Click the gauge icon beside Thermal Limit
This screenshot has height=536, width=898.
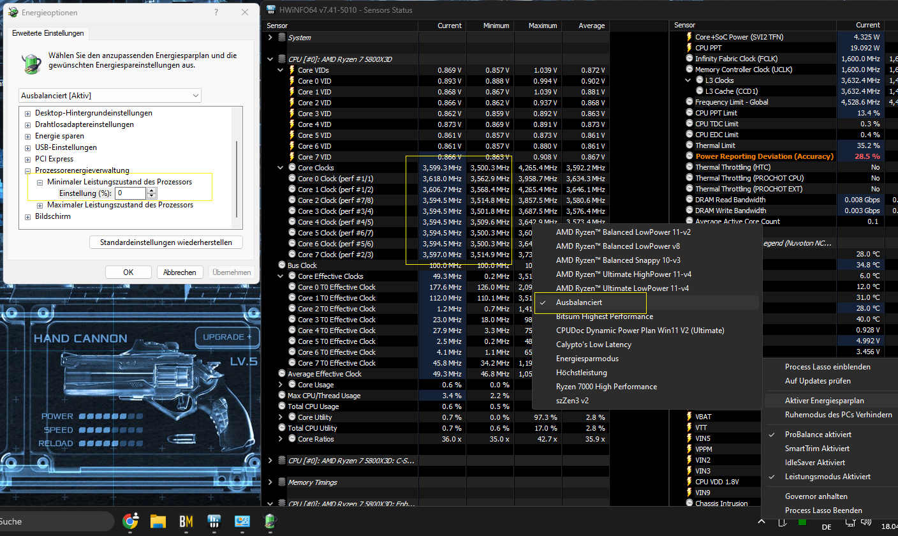tap(689, 145)
